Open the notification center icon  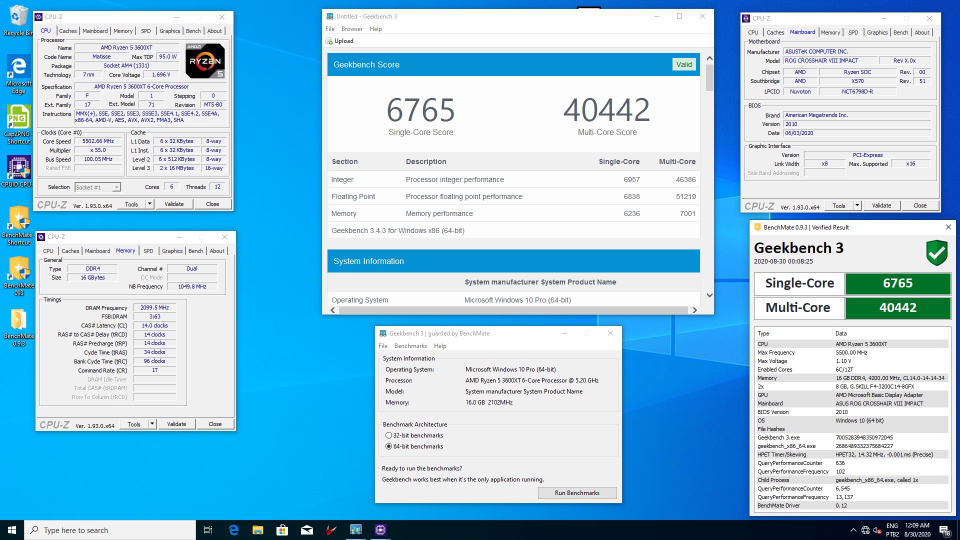(944, 530)
